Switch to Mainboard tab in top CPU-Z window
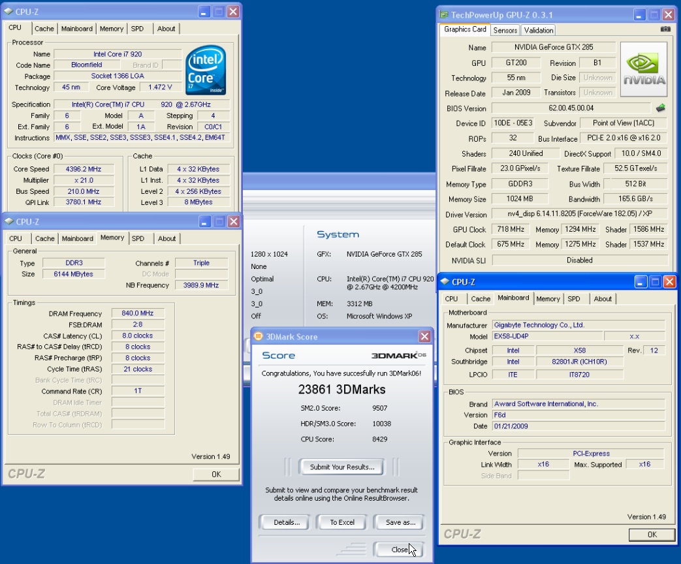This screenshot has width=681, height=564. (77, 29)
